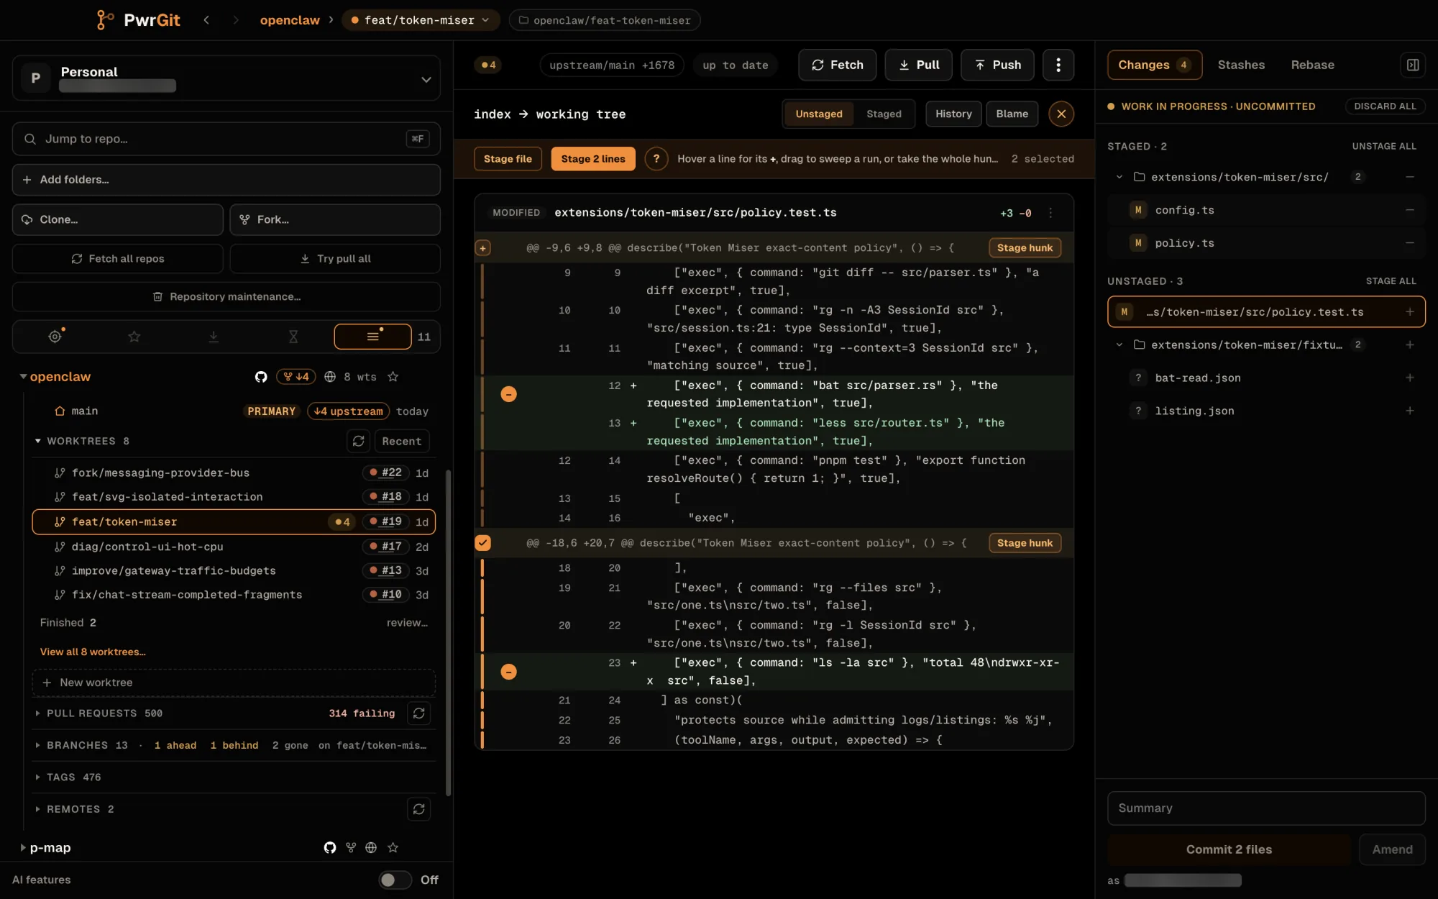Select the star favorites filter icon

(x=134, y=337)
